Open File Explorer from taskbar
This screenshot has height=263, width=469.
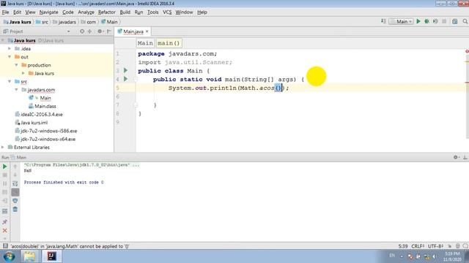(29, 256)
